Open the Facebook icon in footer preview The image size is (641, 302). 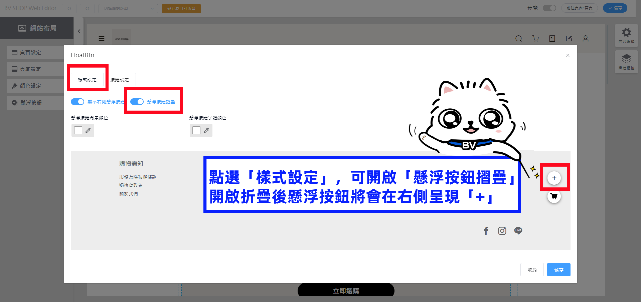486,231
